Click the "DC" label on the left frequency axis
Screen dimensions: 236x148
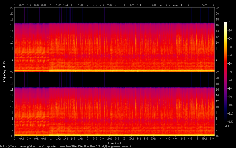point(12,136)
